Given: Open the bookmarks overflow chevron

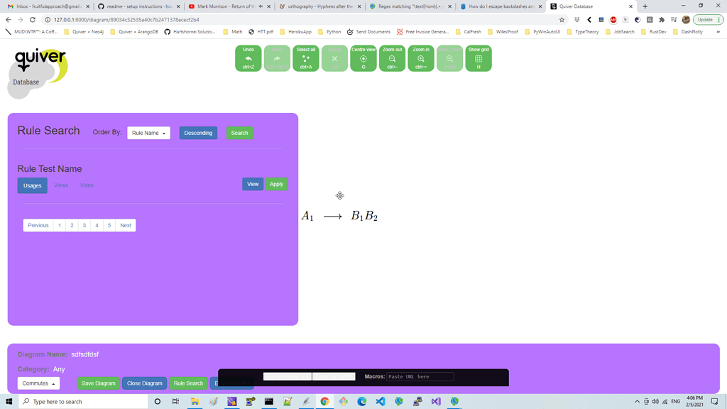Looking at the screenshot, I should point(718,32).
